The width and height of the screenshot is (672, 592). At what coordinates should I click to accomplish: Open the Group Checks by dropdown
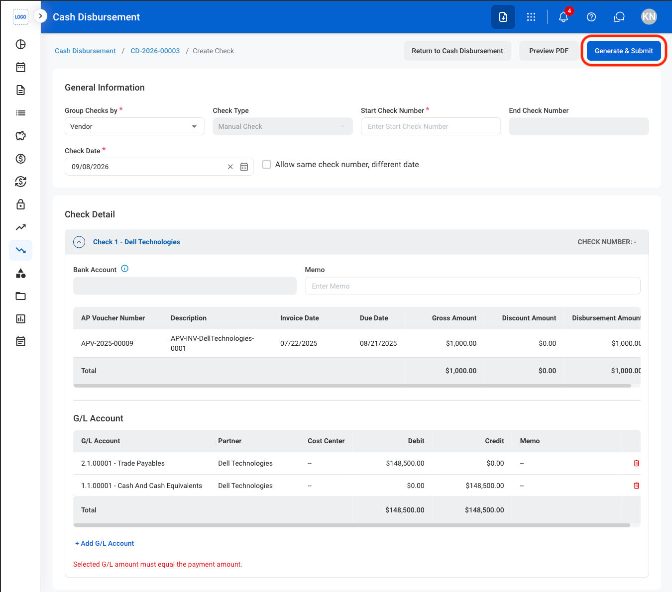tap(134, 126)
